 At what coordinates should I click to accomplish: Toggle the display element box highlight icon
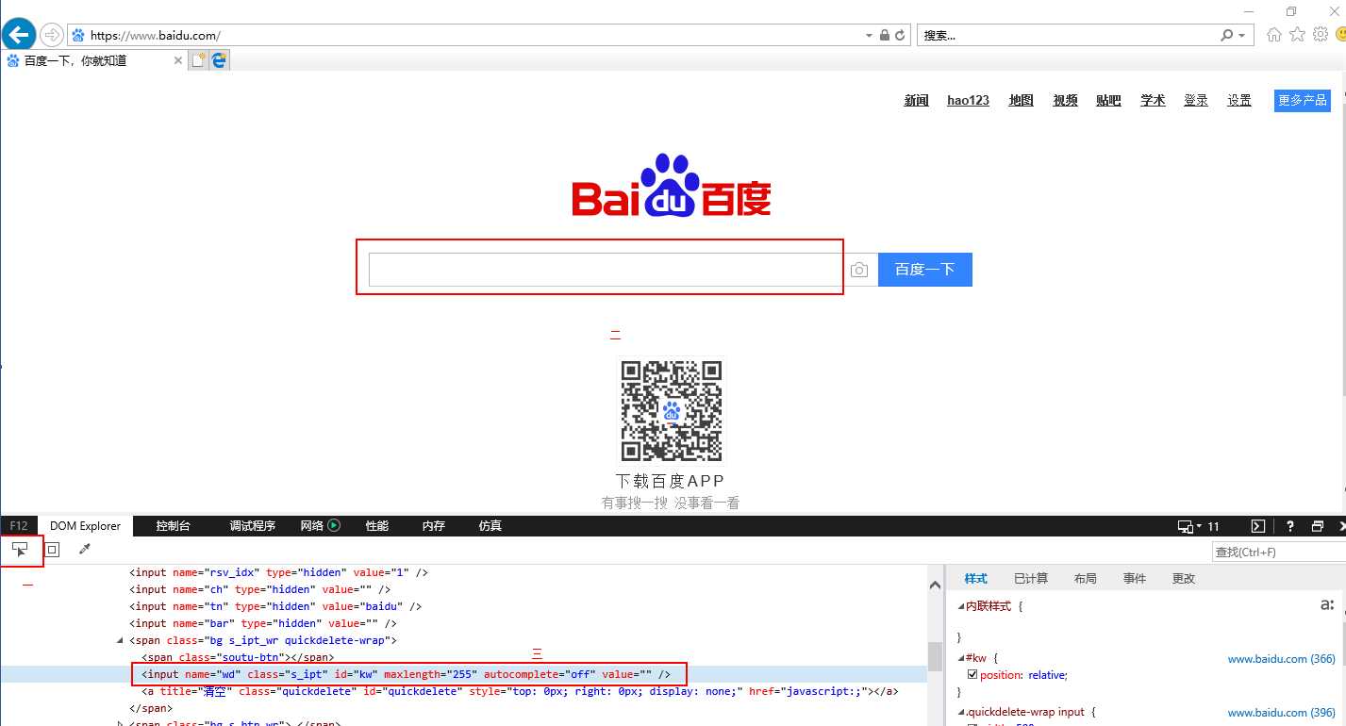(x=53, y=550)
